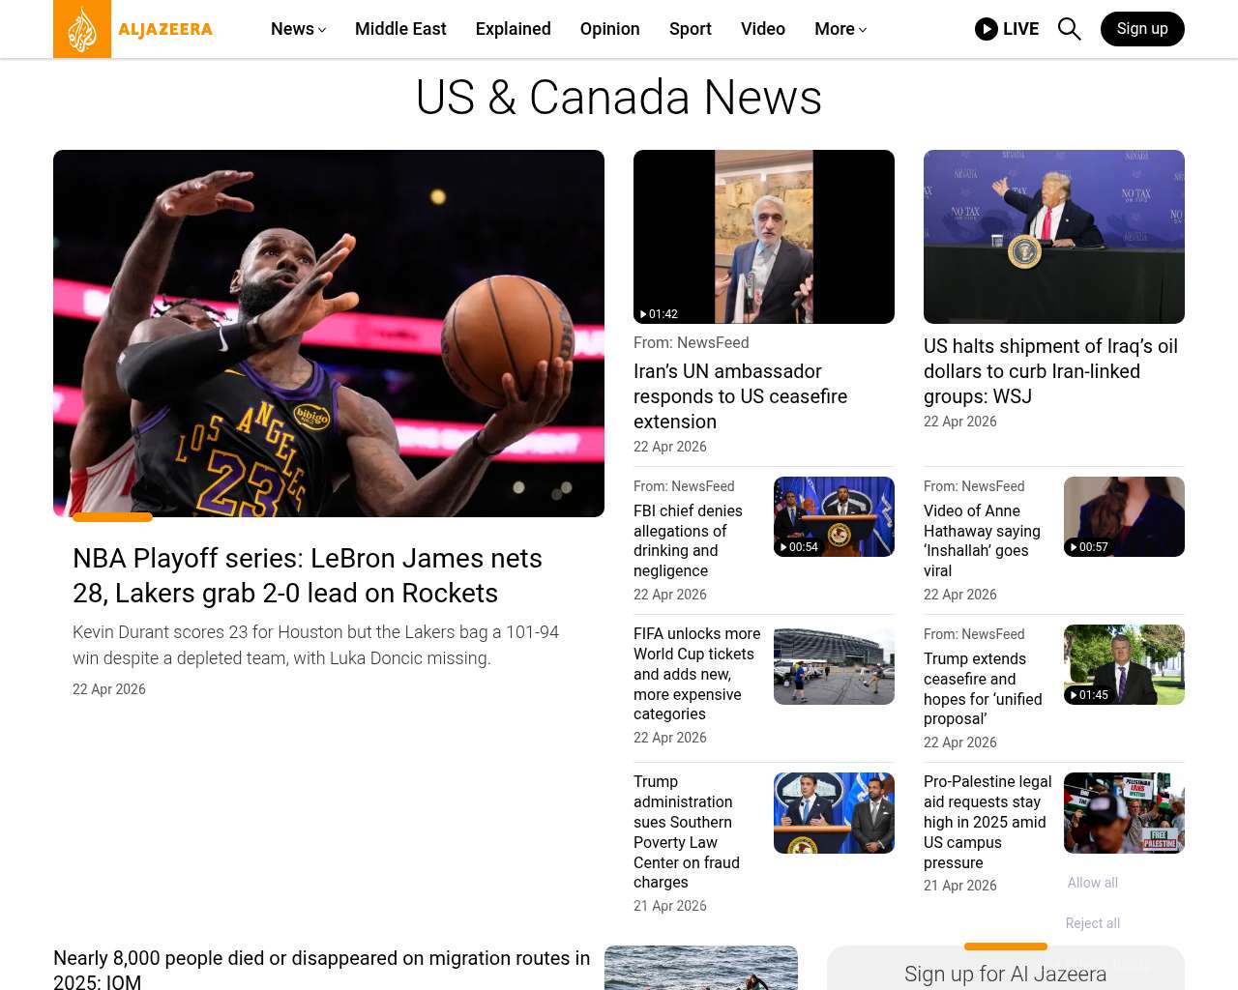Click Allow all cookies
This screenshot has width=1238, height=990.
coord(1092,883)
